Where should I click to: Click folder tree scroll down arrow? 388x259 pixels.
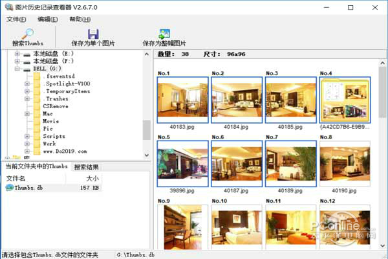coord(147,155)
